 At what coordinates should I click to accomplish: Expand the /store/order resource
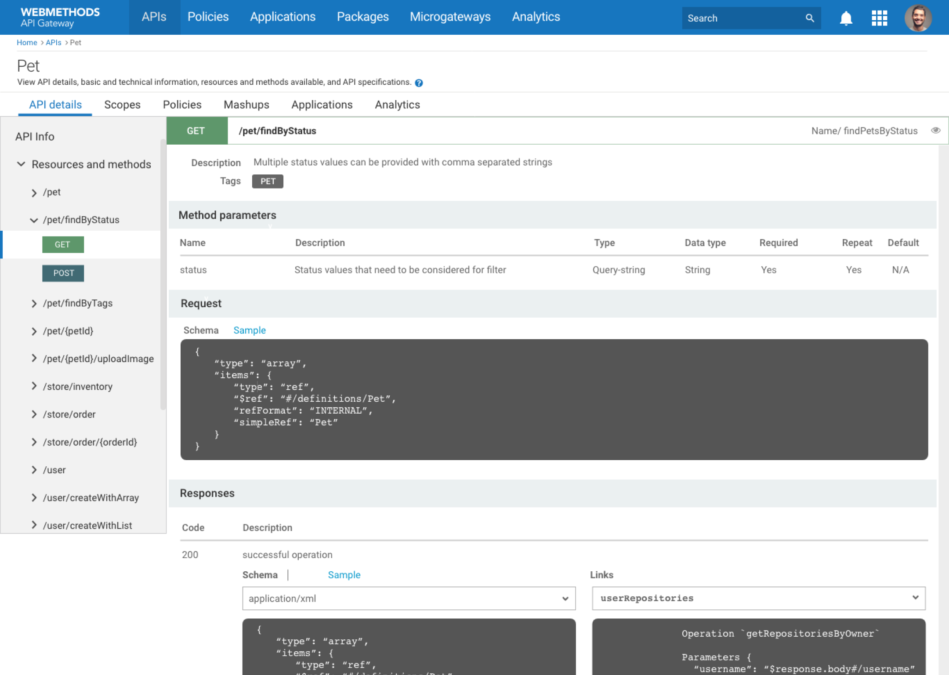(34, 414)
